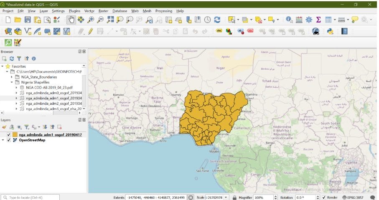Open the Python Console icon
379x200 pixels.
(x=330, y=31)
